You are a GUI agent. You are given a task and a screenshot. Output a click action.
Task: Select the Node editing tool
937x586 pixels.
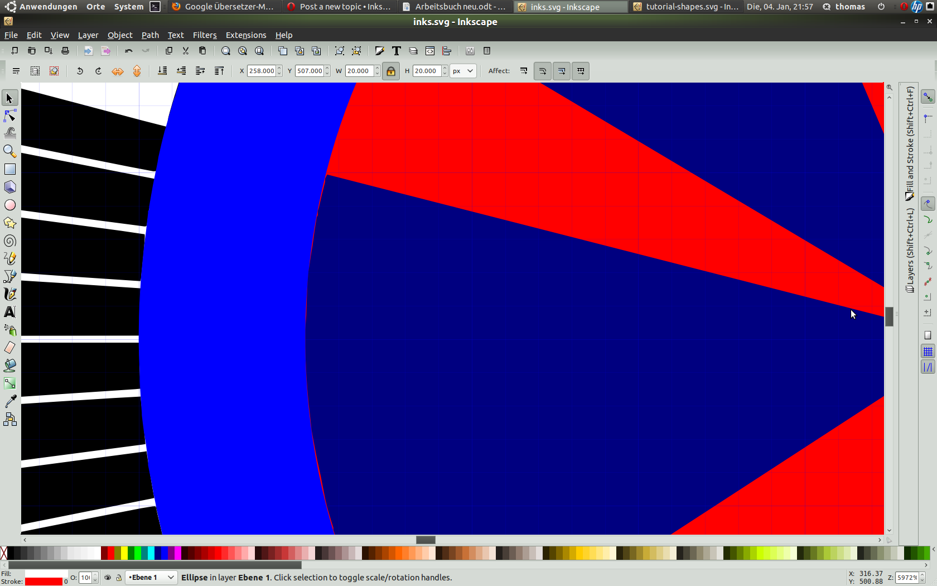[10, 116]
